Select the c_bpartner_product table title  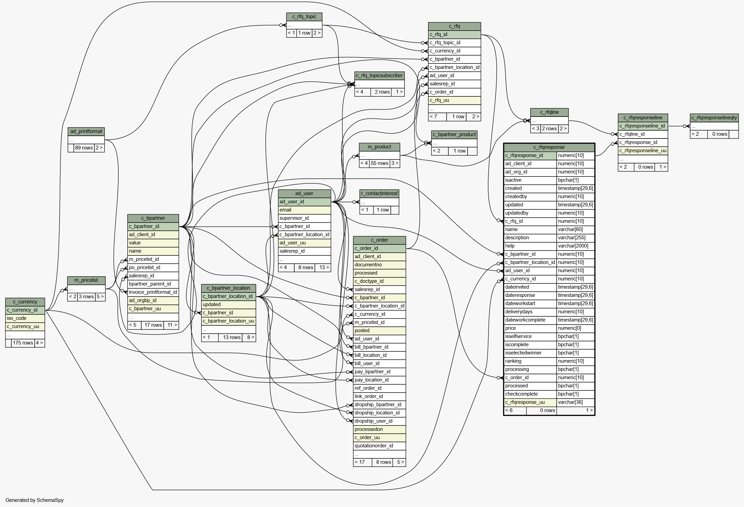coord(454,135)
